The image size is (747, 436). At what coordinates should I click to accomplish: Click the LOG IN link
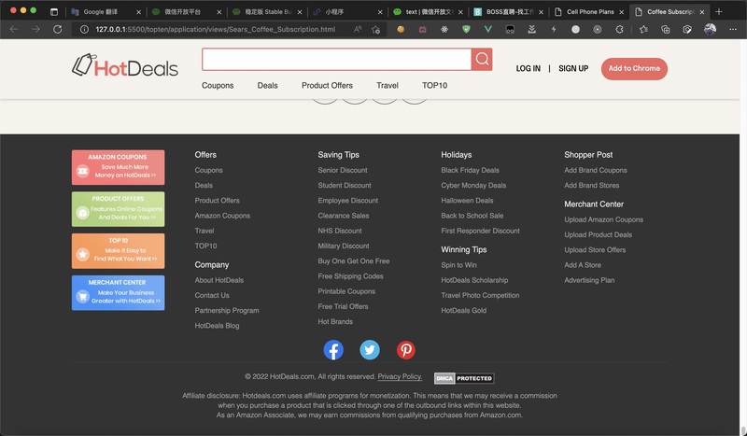pos(528,68)
